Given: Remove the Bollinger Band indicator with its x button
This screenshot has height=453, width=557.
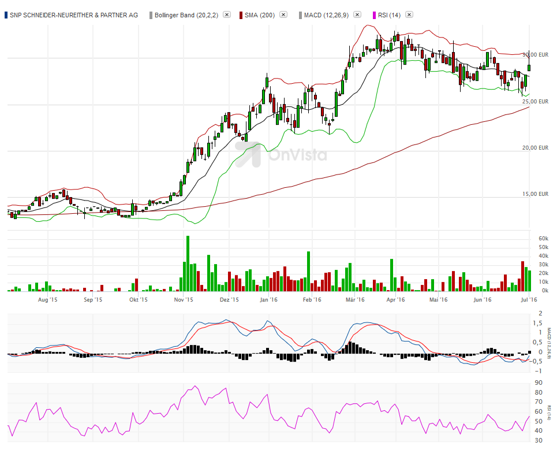Looking at the screenshot, I should click(227, 14).
